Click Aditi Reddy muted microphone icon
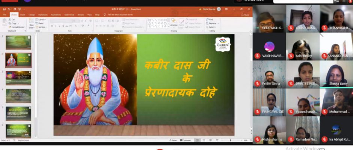 click(291, 56)
